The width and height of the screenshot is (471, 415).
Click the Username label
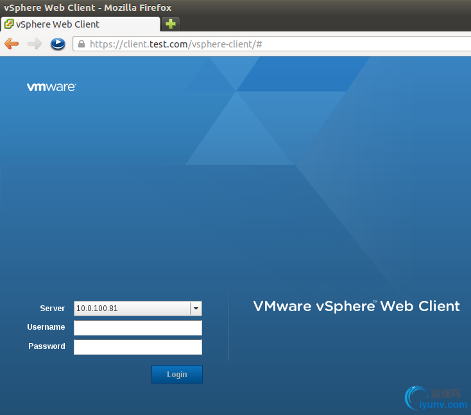tap(46, 327)
